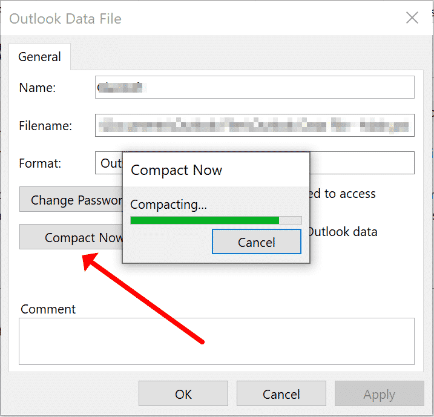Click the Compacting... status text
The width and height of the screenshot is (434, 417).
pos(168,205)
